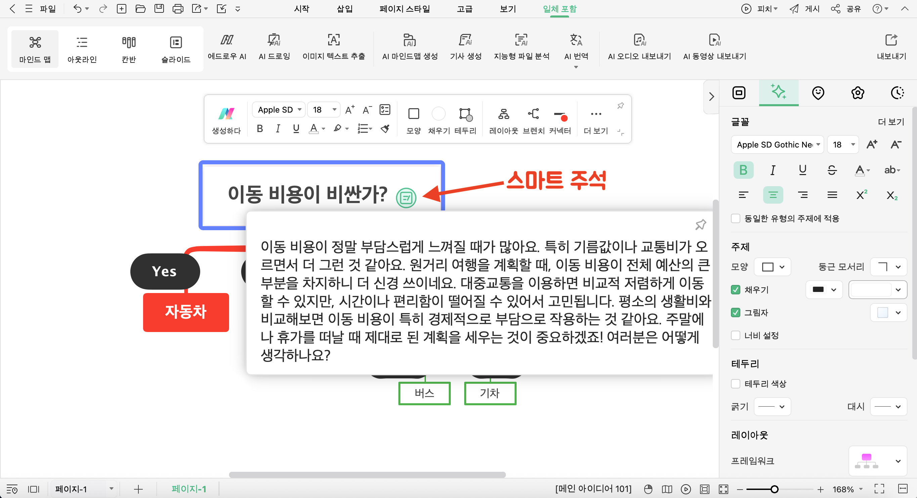Open 굵기 line weight dropdown
The width and height of the screenshot is (917, 498).
coord(773,407)
